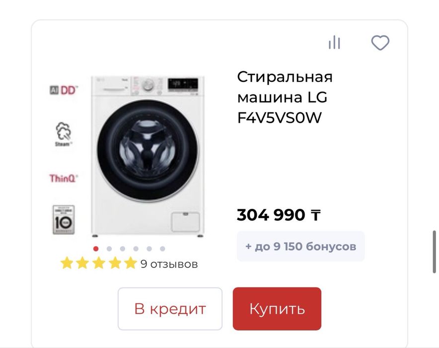Open the washing machine product photo

[148, 157]
